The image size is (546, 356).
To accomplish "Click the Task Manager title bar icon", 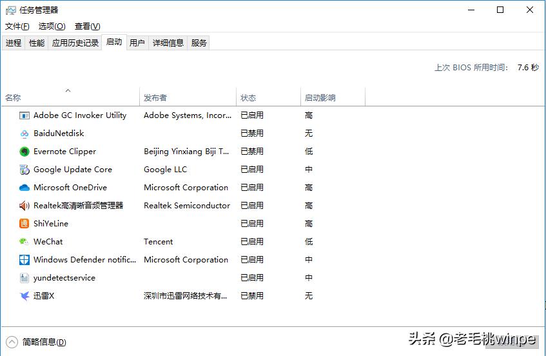I will click(11, 10).
